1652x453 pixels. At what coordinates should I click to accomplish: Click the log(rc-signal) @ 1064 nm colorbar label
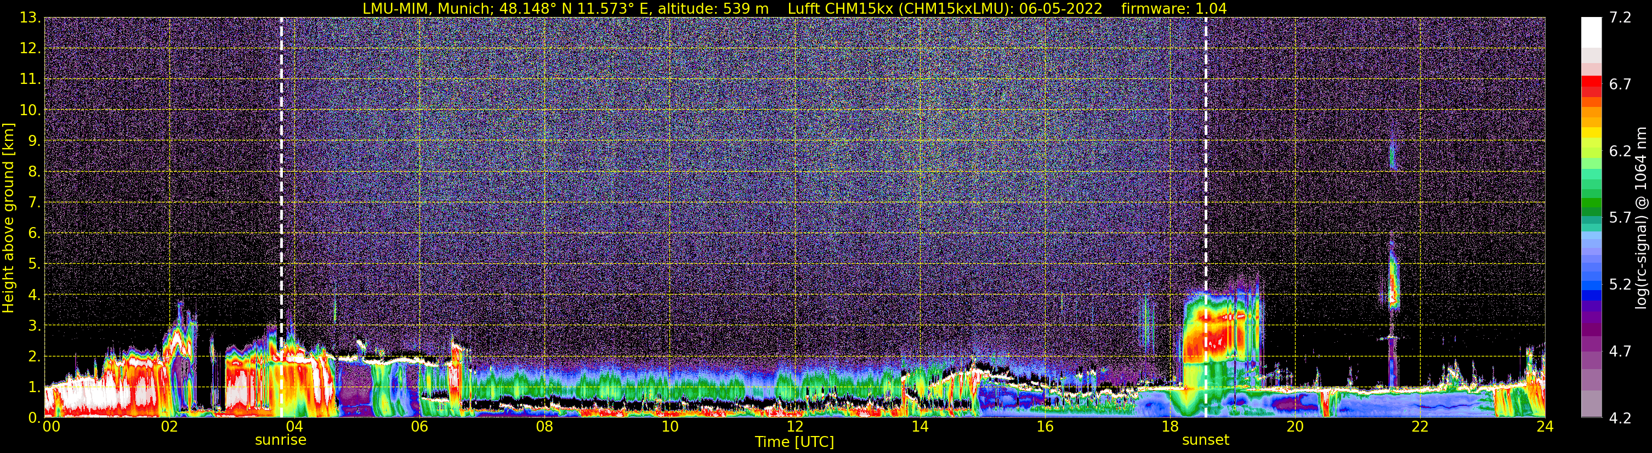click(1640, 218)
